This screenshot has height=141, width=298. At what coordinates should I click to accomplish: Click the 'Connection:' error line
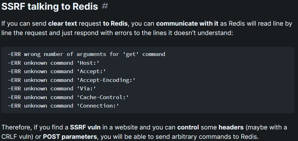point(63,106)
